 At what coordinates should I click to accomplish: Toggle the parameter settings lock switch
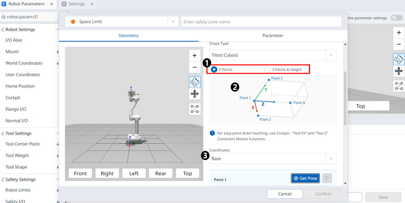coord(396,18)
